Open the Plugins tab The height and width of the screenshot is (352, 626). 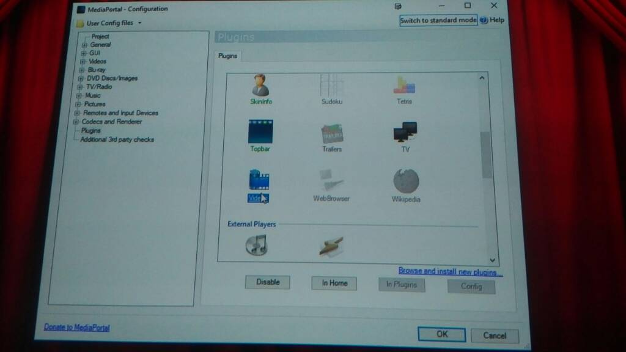[x=227, y=56]
